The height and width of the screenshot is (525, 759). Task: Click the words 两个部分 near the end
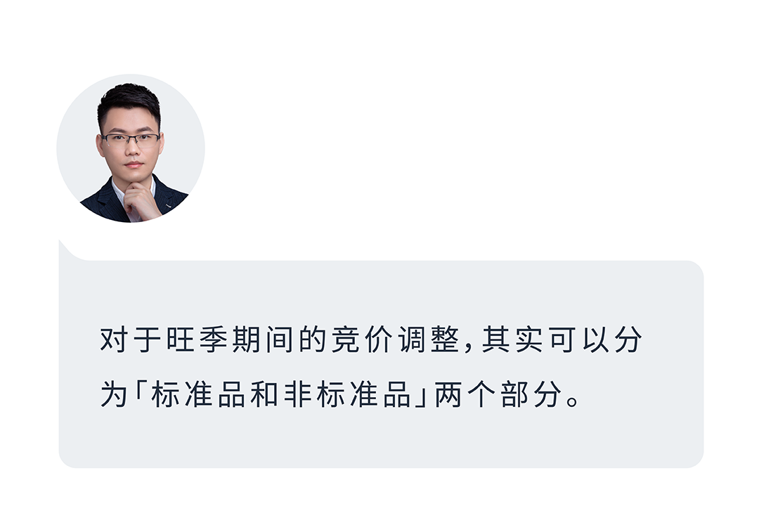click(497, 395)
